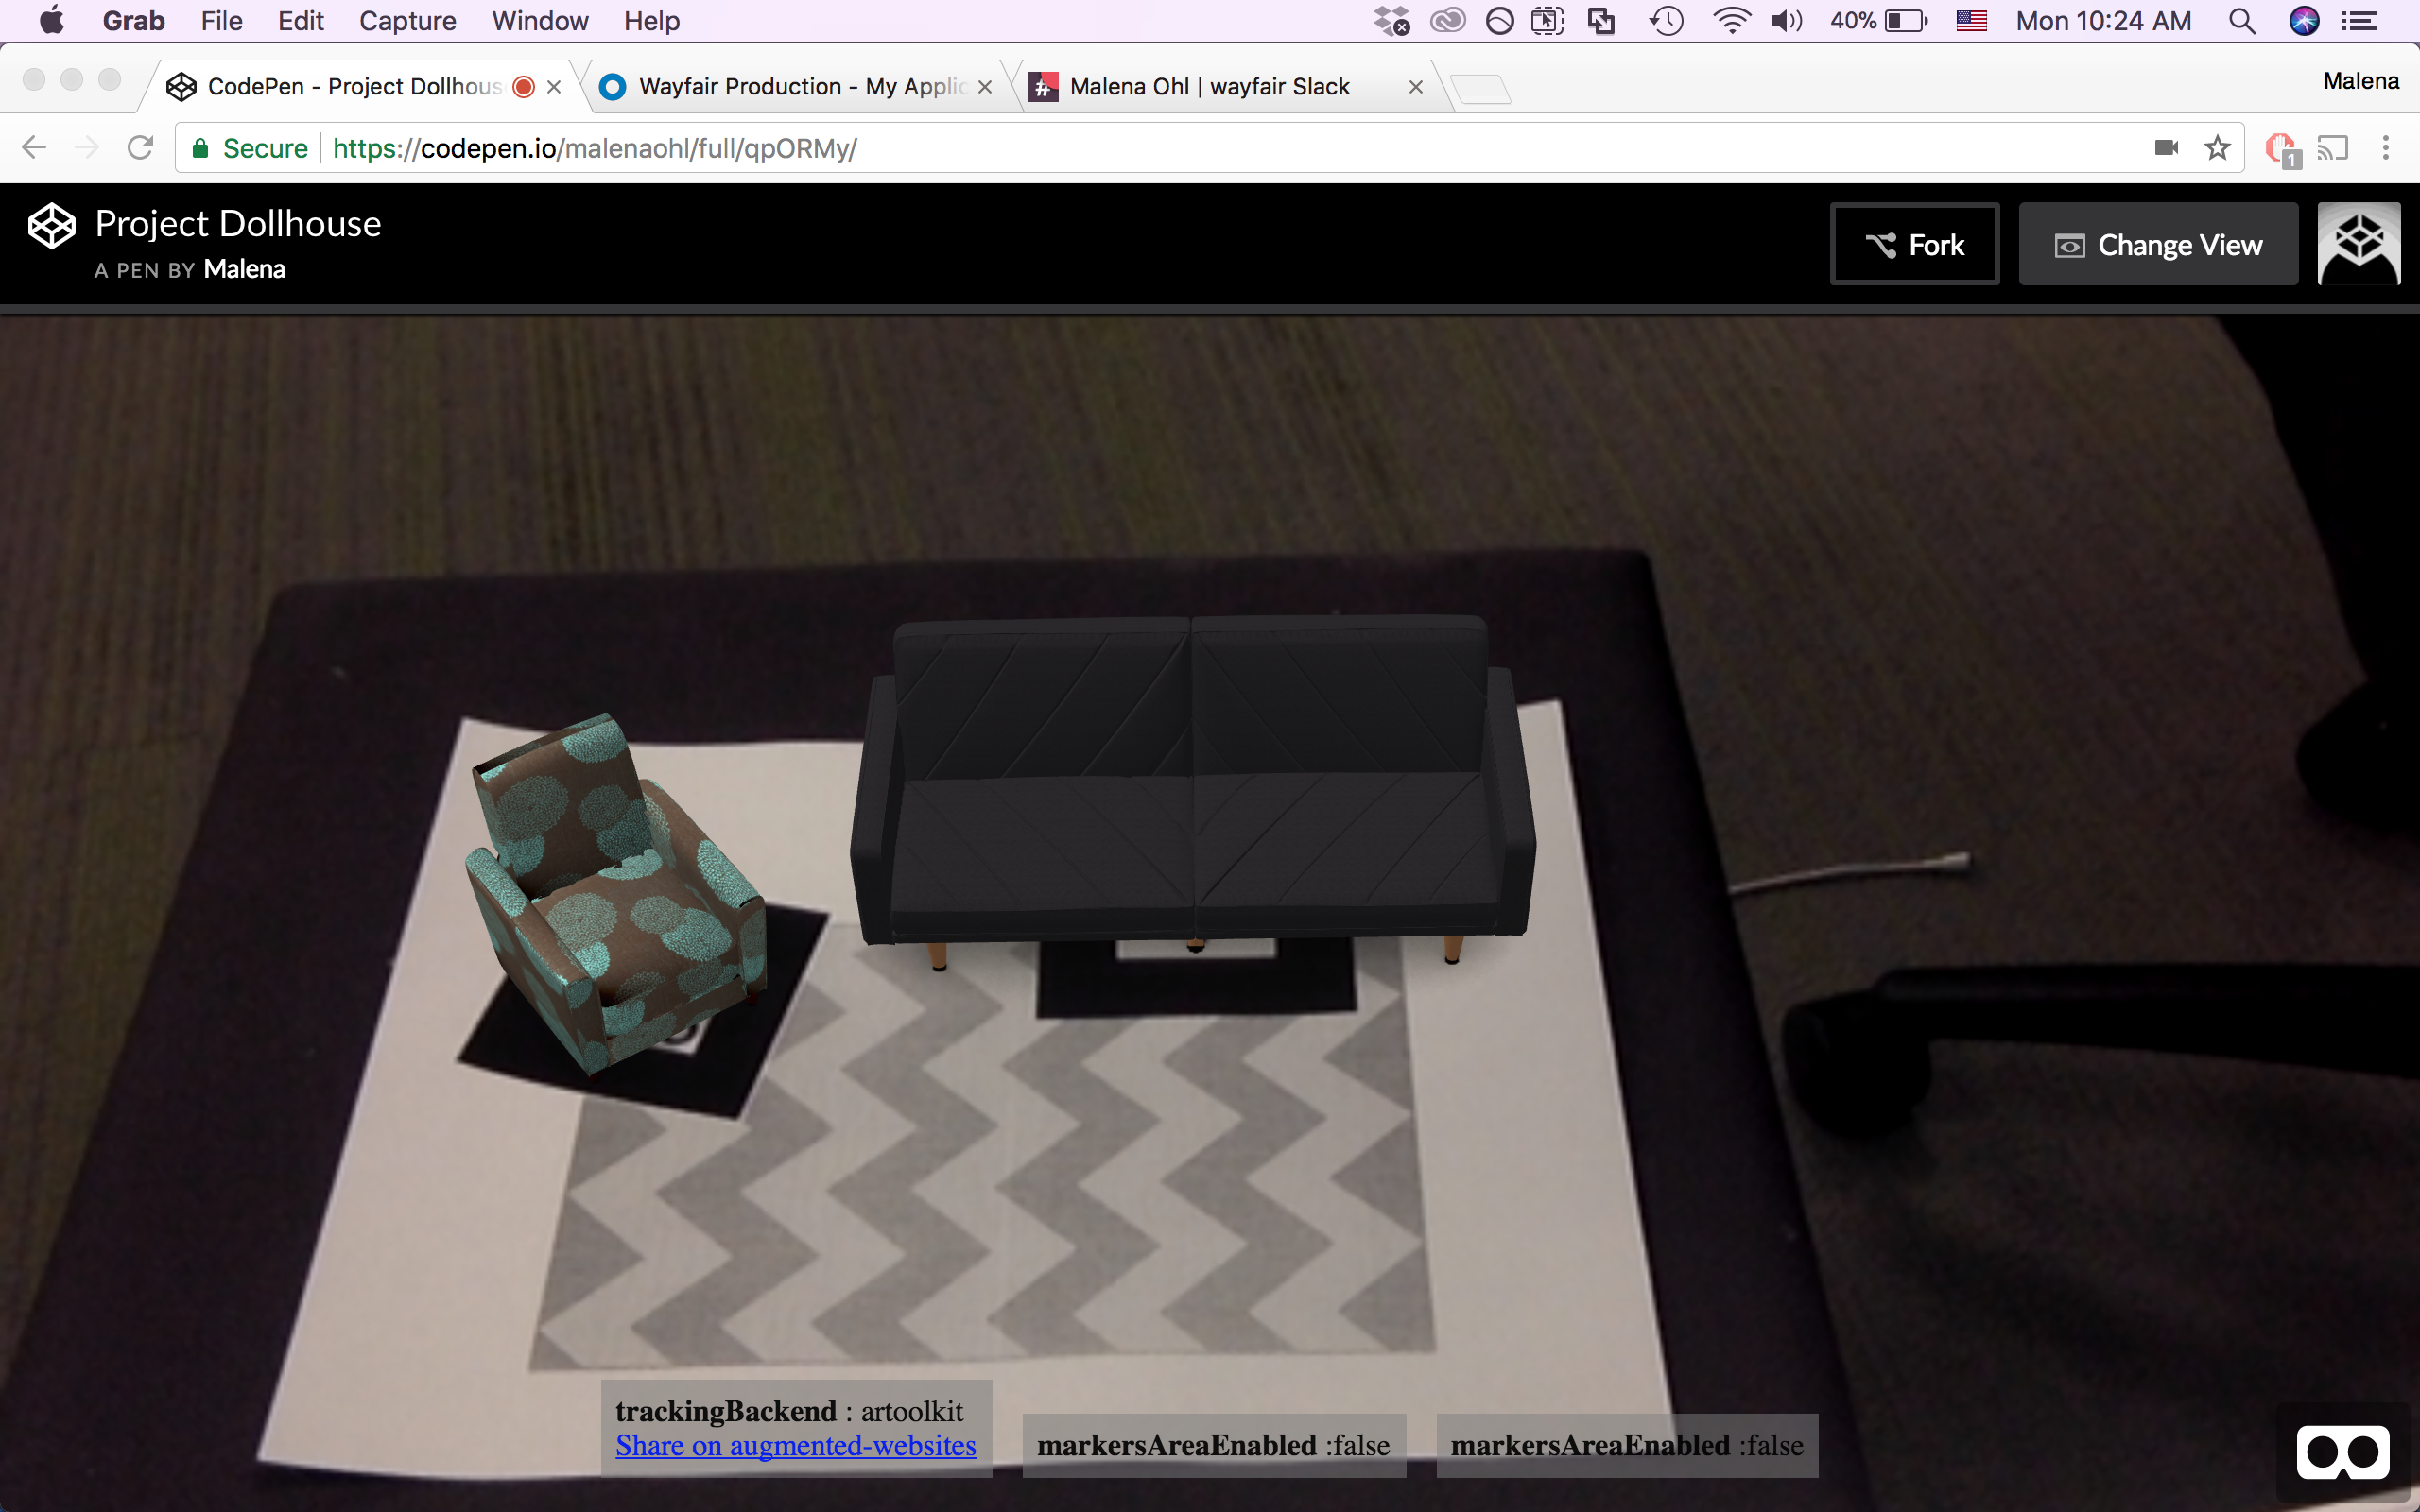Click the camera indicator in address bar
Screen dimensions: 2420x1512
2166,148
